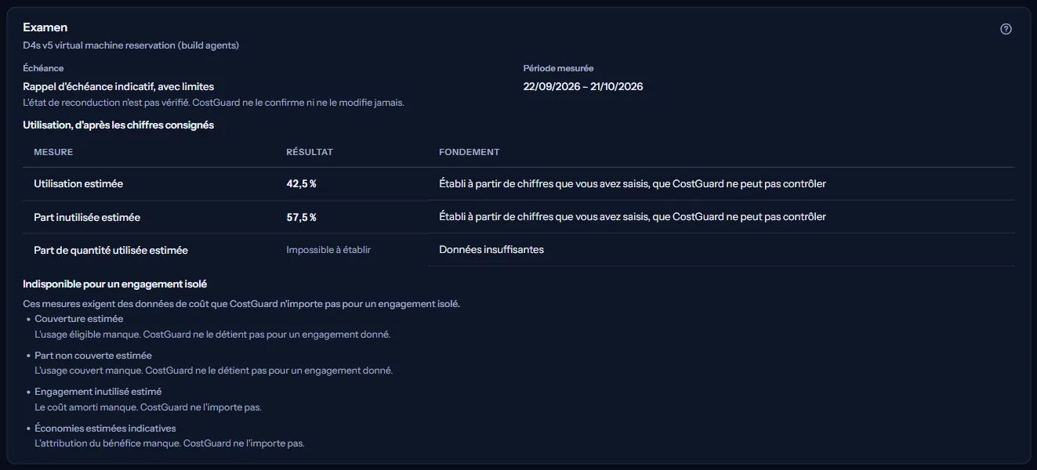Click the FONDEMENT column header
The width and height of the screenshot is (1037, 470).
(469, 152)
